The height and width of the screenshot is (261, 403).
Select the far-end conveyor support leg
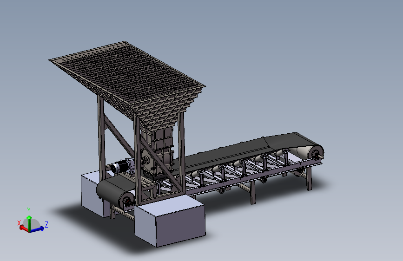(310, 179)
